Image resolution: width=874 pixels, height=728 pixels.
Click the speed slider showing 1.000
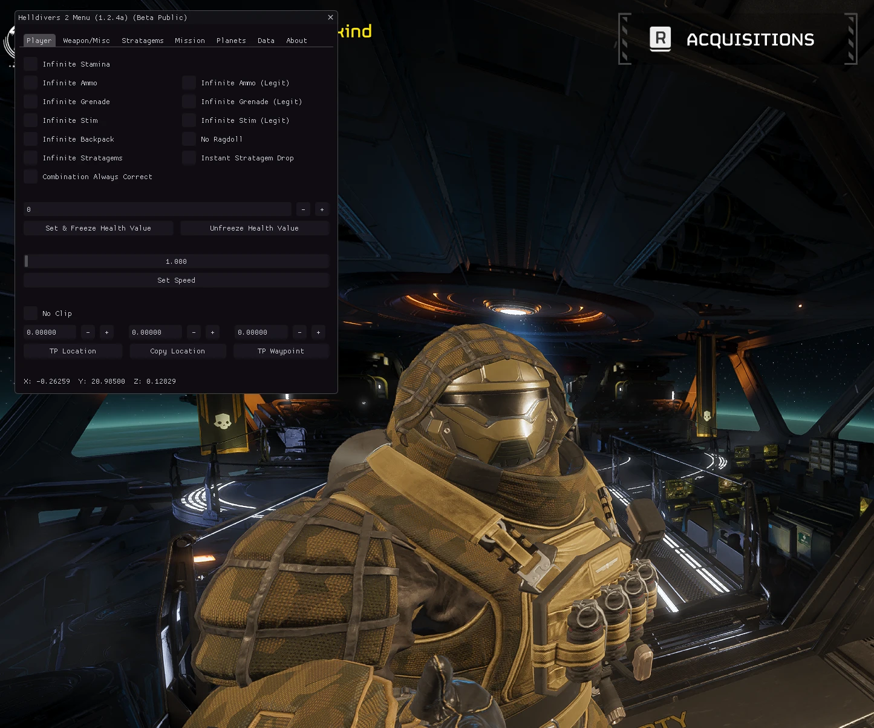pos(176,261)
